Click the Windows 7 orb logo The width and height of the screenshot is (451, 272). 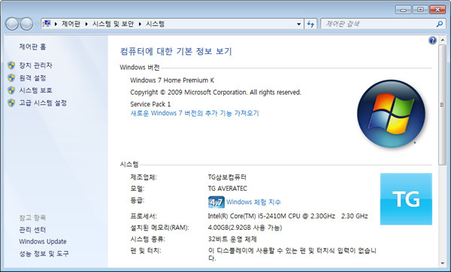pos(391,113)
